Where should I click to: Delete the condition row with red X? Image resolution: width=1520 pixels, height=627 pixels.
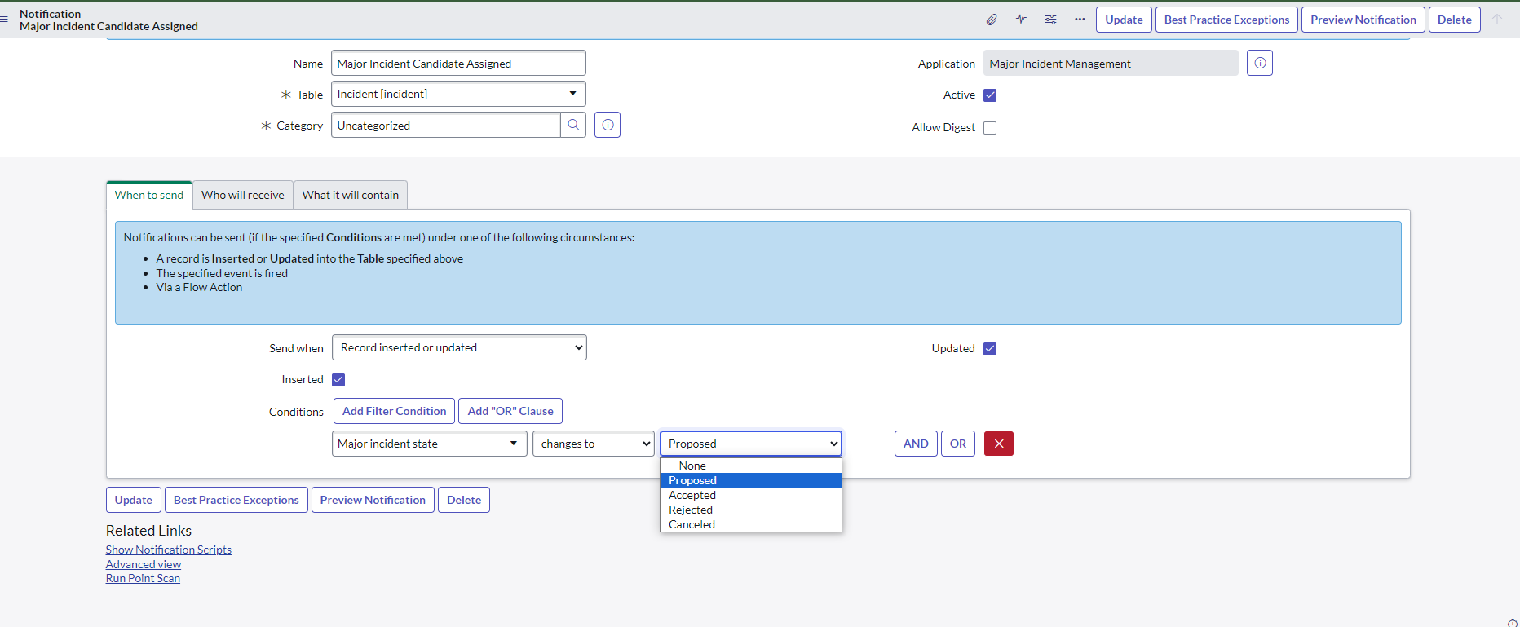point(999,444)
